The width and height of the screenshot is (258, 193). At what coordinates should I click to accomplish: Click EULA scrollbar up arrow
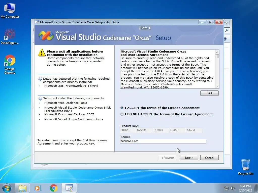217,52
